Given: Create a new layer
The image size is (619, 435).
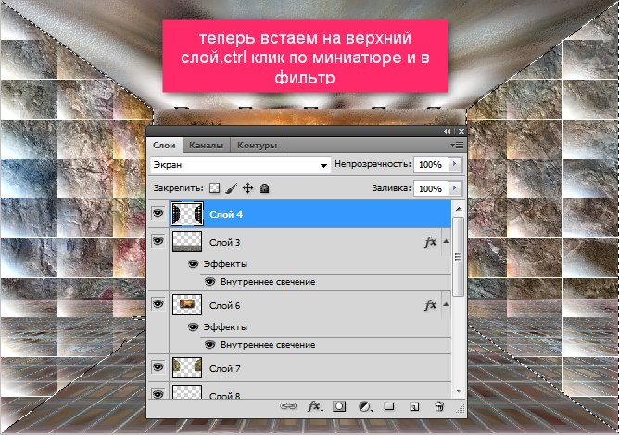Looking at the screenshot, I should coord(413,406).
